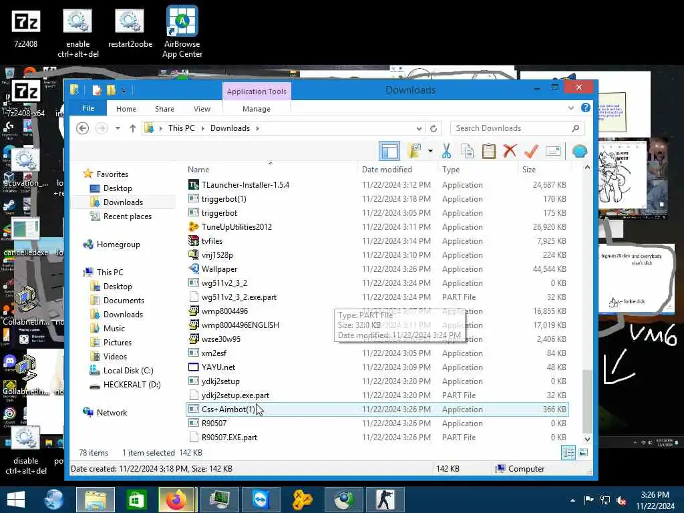Click the muted volume tray icon
The height and width of the screenshot is (513, 684).
621,500
